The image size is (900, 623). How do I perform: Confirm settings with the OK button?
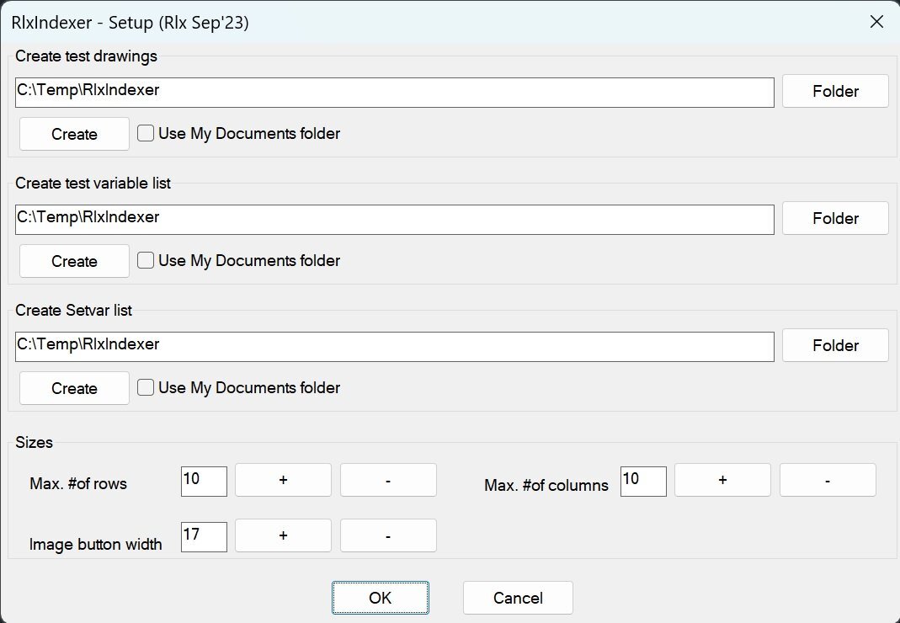pyautogui.click(x=381, y=598)
